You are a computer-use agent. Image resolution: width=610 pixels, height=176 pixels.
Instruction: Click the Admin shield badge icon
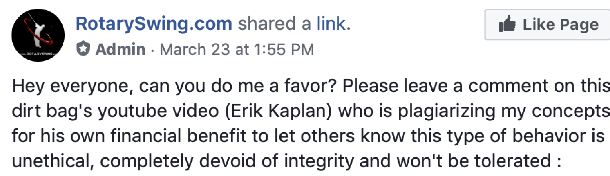[83, 49]
